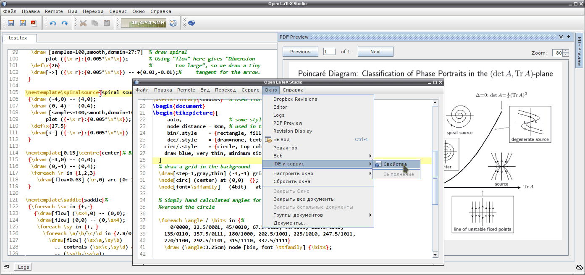
Task: Open the PDF Preview vertical side tab
Action: pyautogui.click(x=580, y=51)
